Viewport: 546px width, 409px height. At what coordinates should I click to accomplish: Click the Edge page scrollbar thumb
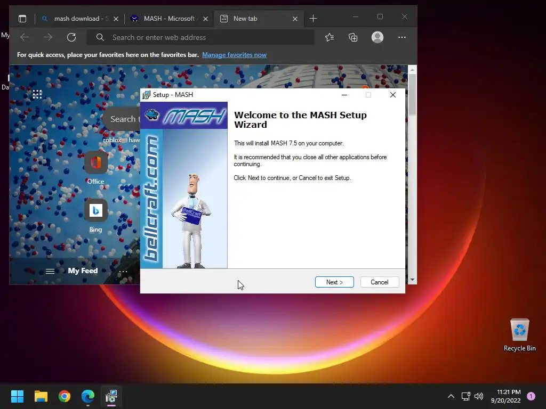coord(412,95)
